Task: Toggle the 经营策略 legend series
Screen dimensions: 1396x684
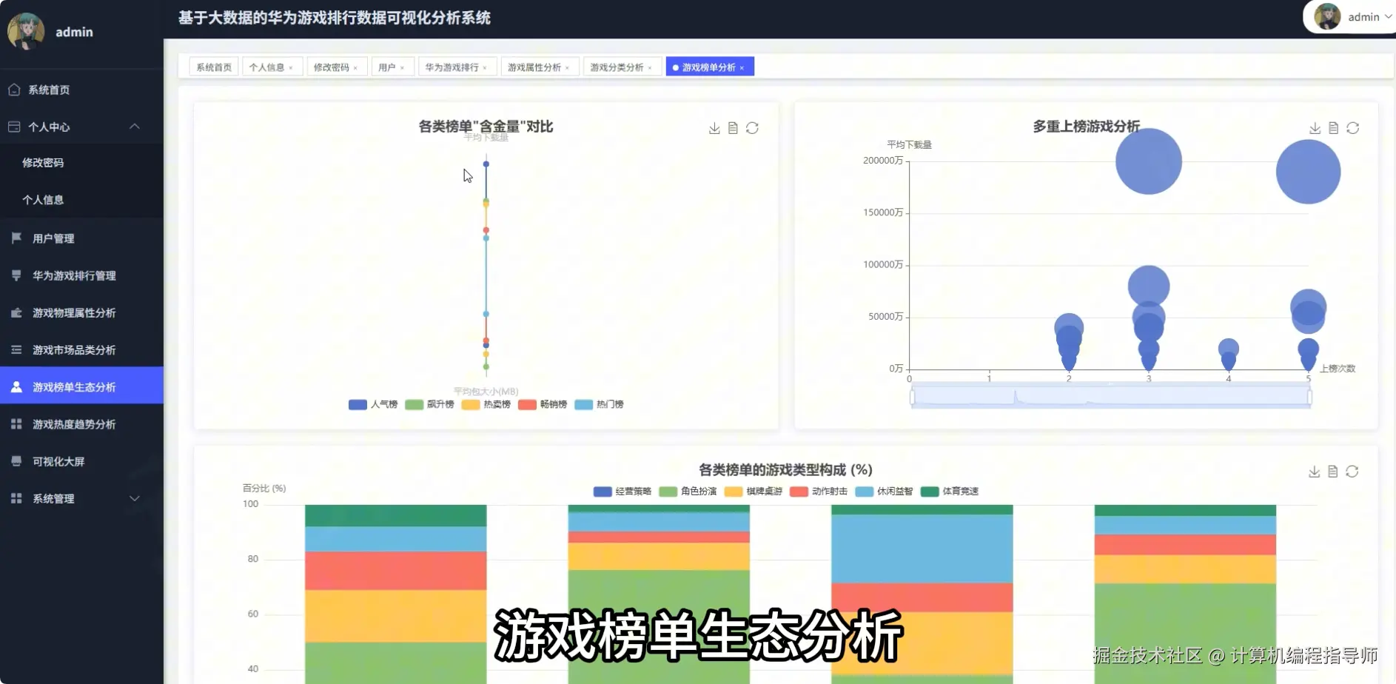Action: point(623,492)
